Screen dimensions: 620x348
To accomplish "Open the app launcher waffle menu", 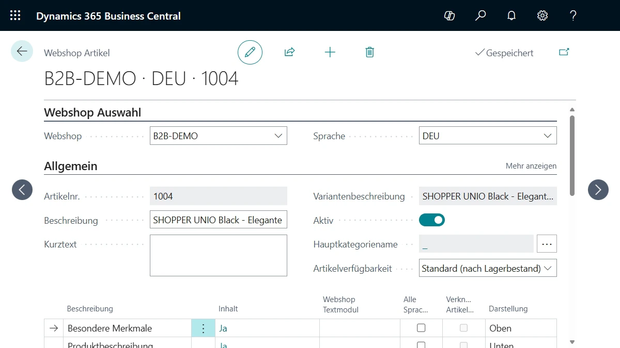I will [16, 15].
